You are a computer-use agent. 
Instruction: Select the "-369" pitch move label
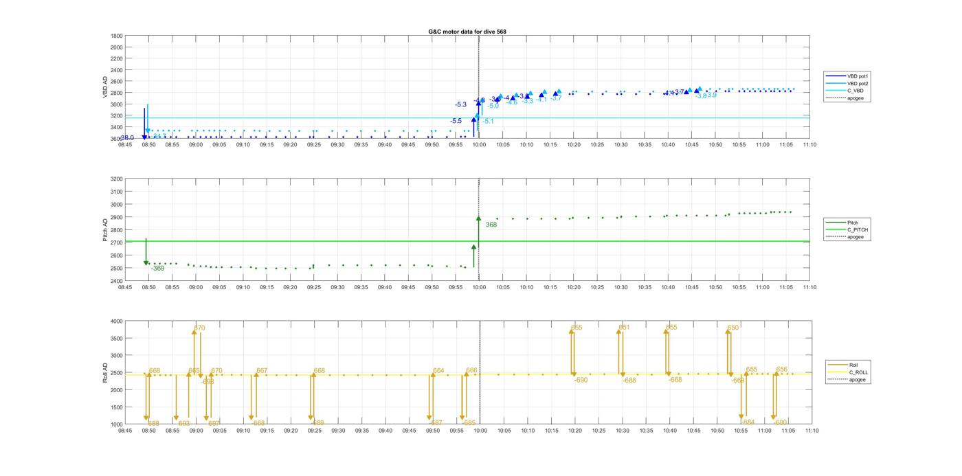coord(157,269)
